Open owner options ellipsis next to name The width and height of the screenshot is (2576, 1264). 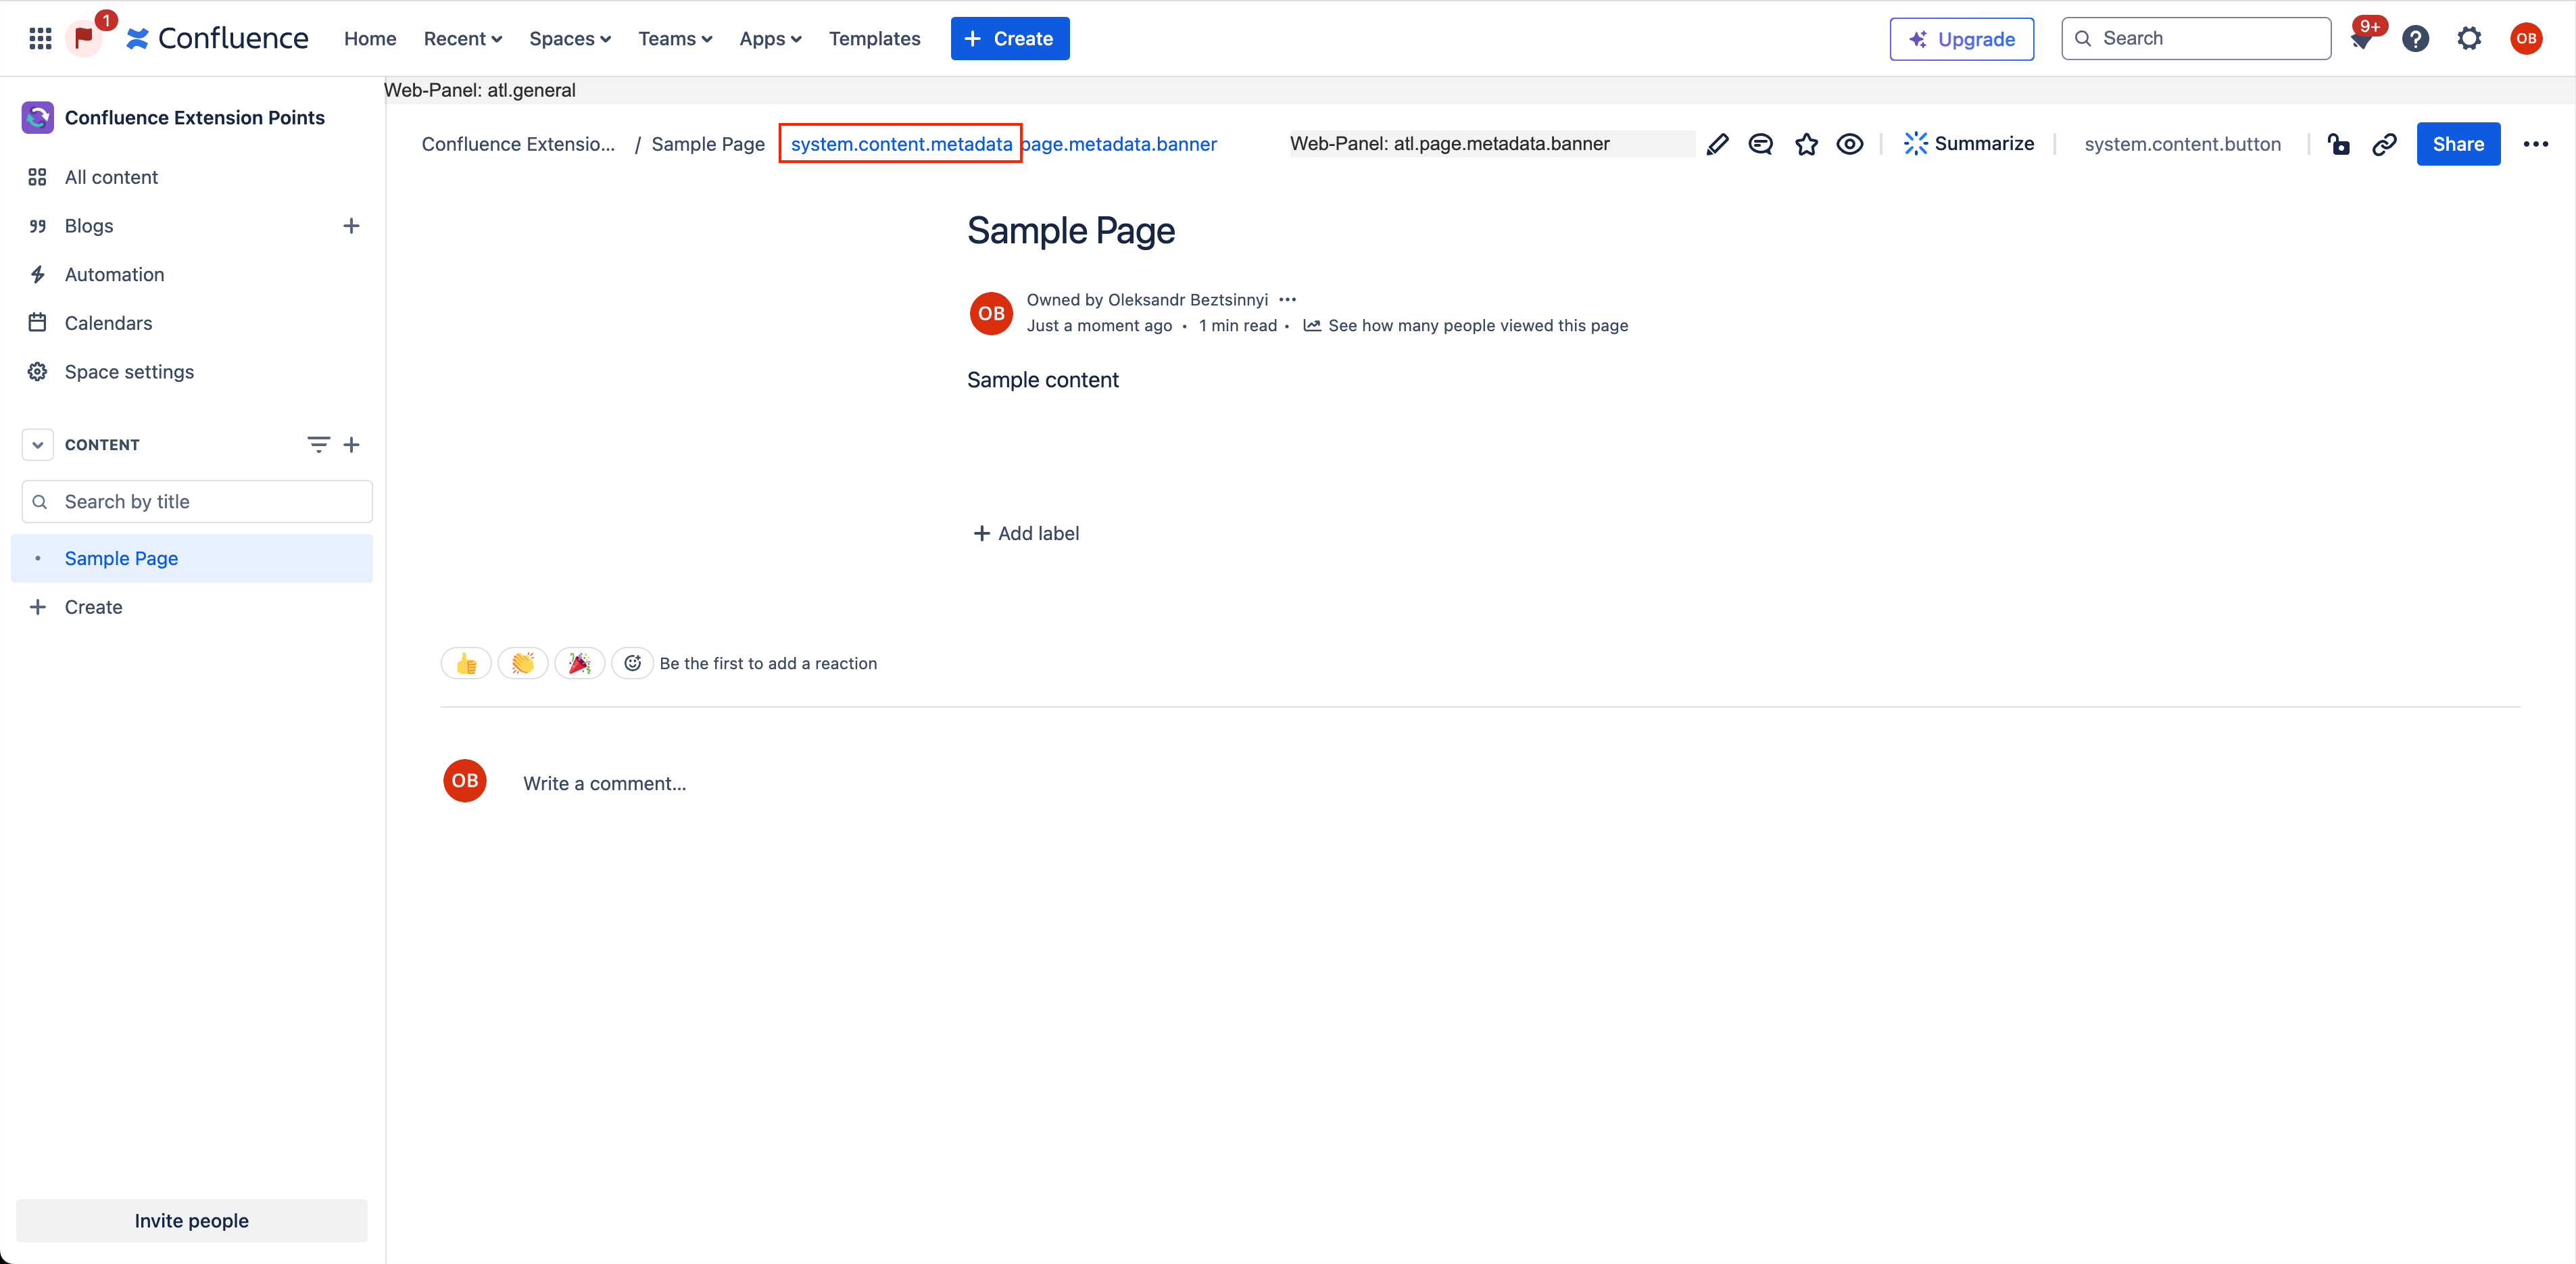1288,299
